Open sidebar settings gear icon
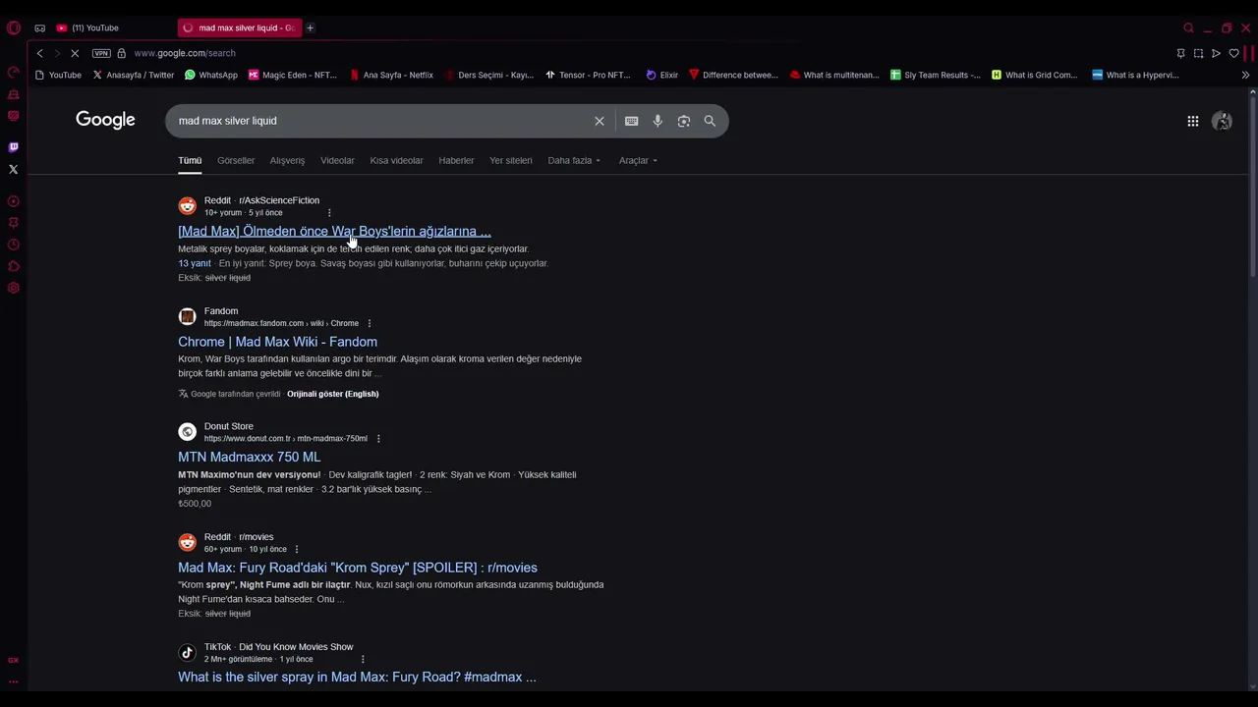The height and width of the screenshot is (707, 1258). click(x=14, y=288)
